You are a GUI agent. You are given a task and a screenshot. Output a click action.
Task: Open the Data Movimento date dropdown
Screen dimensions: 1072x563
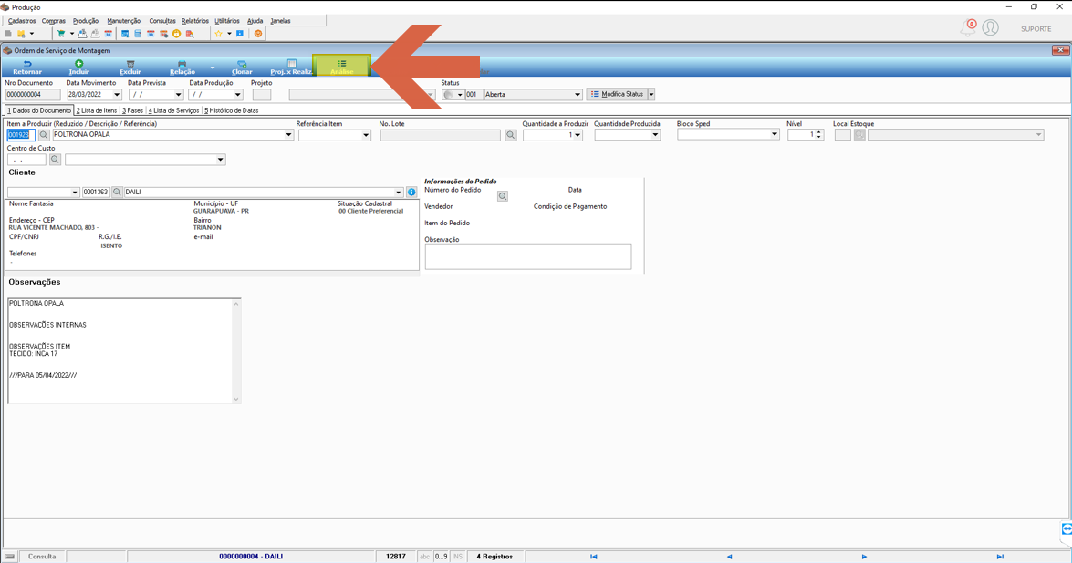[116, 95]
